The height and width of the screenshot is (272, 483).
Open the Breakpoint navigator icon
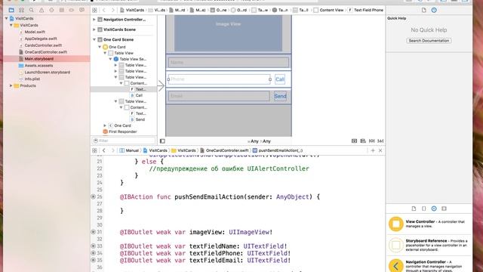point(72,10)
